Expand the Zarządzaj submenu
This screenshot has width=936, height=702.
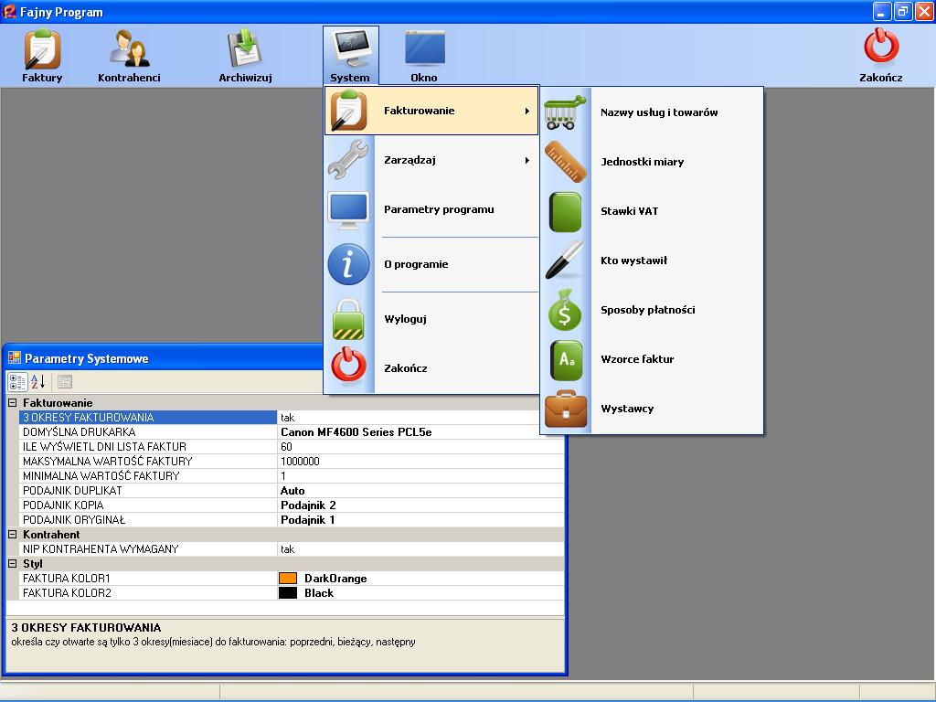pos(431,160)
